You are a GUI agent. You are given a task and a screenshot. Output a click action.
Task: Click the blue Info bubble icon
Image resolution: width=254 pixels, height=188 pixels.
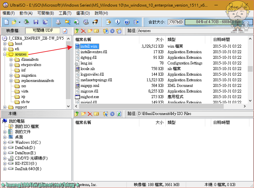pos(118,22)
